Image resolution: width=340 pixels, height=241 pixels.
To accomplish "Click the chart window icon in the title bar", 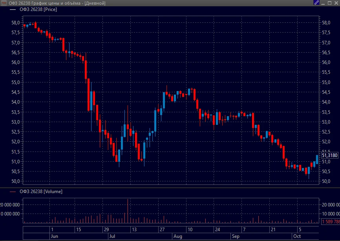I will pos(4,3).
